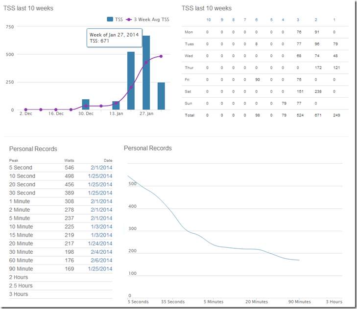Screen dimensions: 357x309
Task: Open 30 Minute record date 2/4/2014
Action: pos(101,252)
